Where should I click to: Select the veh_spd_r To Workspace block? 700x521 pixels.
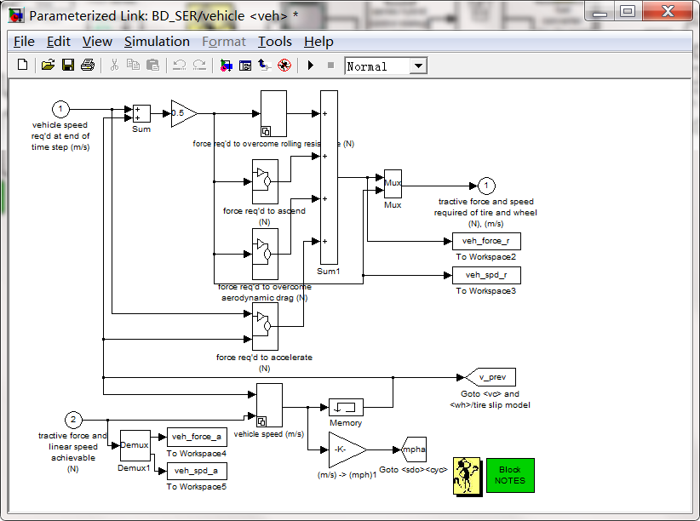pos(486,275)
